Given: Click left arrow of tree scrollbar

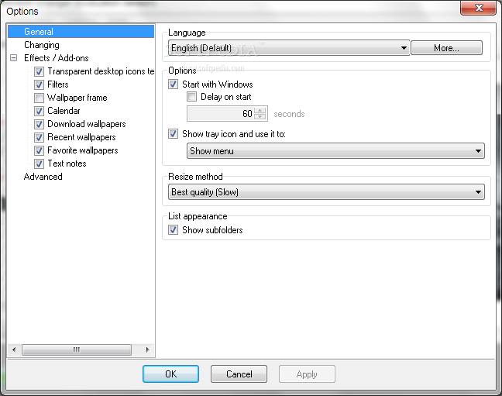Looking at the screenshot, I should [x=14, y=350].
